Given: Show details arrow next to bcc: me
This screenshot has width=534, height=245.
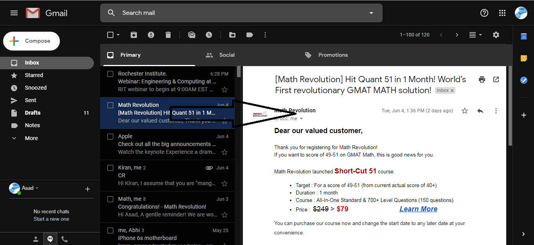Looking at the screenshot, I should click(x=301, y=119).
